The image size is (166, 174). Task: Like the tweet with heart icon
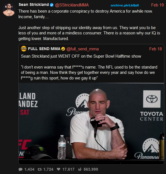point(59,169)
